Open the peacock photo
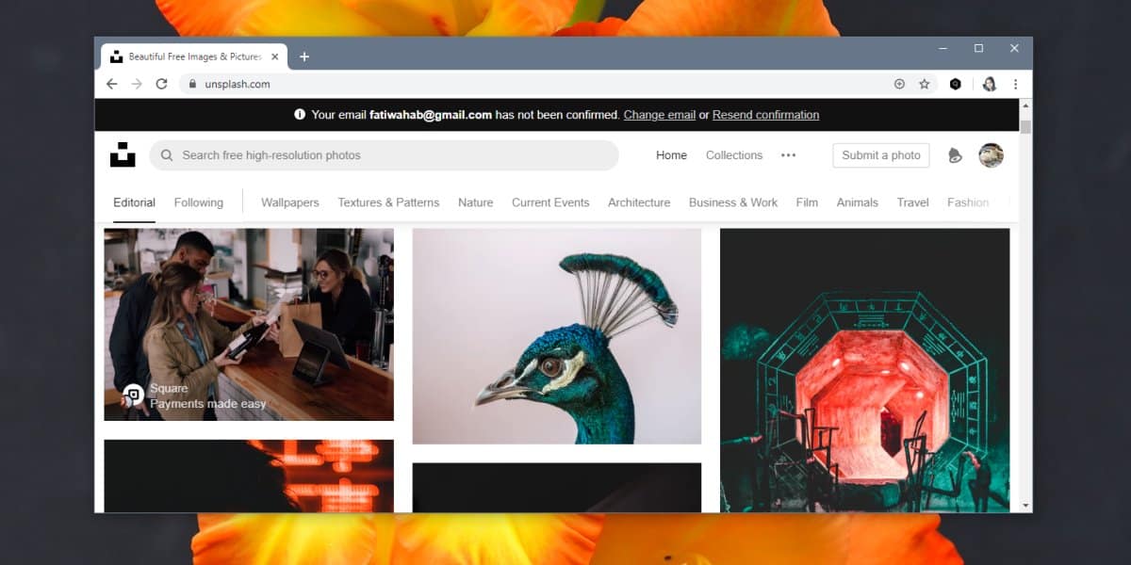Screen dimensions: 1131x565 click(x=556, y=334)
